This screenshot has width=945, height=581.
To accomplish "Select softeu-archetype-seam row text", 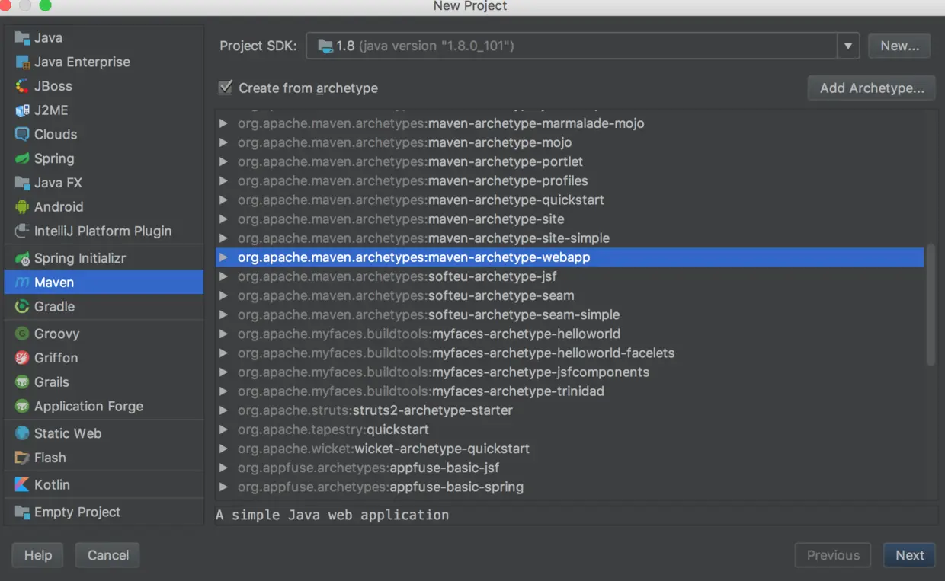I will [x=406, y=295].
